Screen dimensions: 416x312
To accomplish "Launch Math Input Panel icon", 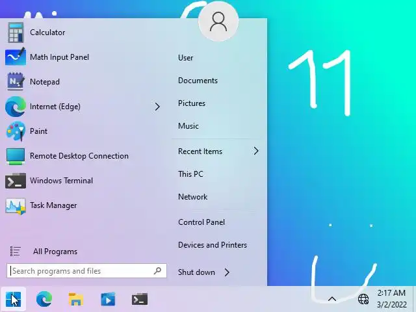I will (x=16, y=57).
